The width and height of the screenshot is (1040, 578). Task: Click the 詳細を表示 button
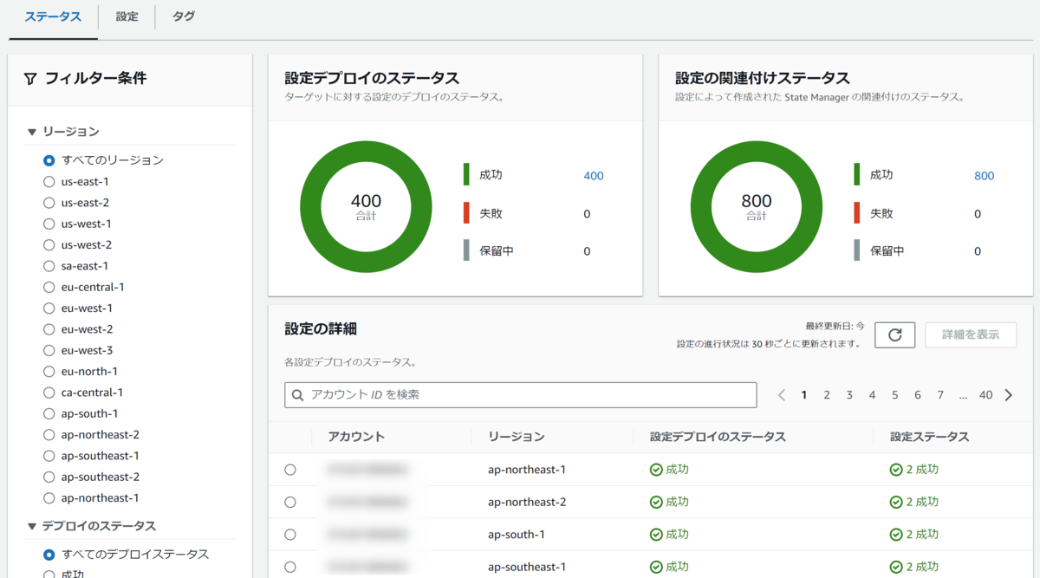971,335
